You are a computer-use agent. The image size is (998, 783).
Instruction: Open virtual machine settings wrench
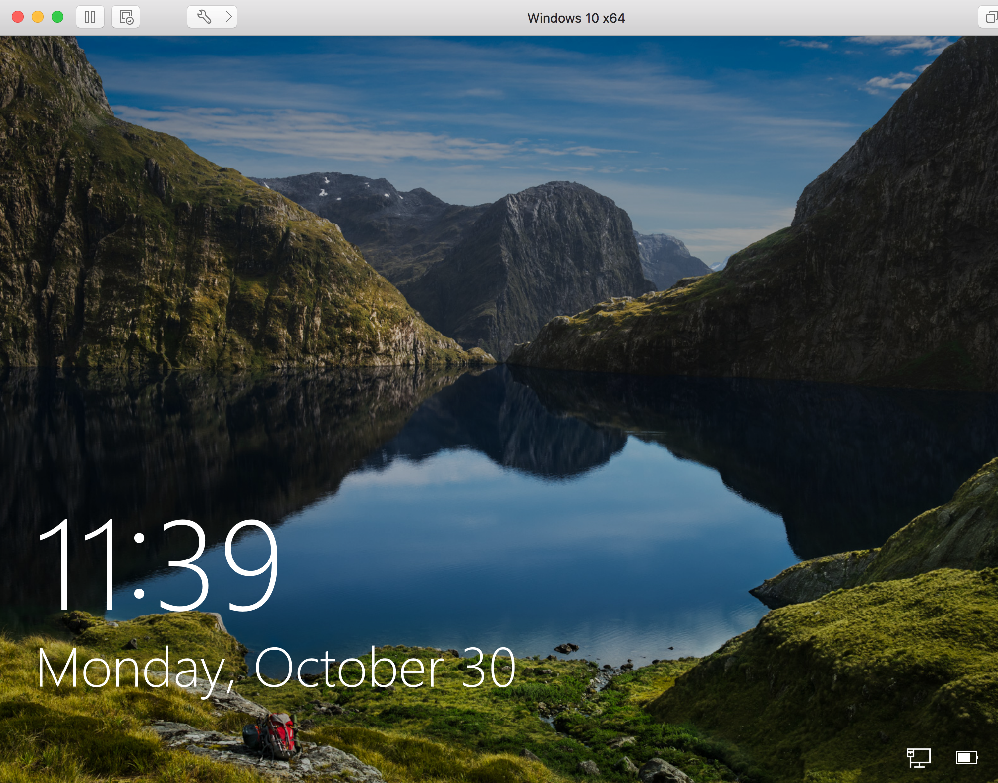pyautogui.click(x=204, y=17)
